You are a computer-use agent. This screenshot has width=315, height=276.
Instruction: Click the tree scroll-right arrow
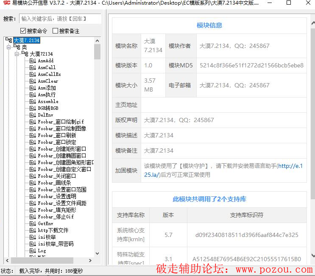pos(90,261)
